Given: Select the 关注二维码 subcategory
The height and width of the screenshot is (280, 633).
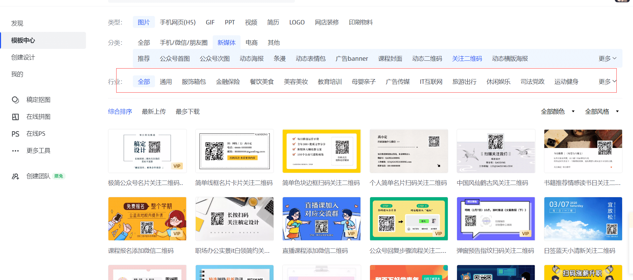Looking at the screenshot, I should pyautogui.click(x=467, y=59).
